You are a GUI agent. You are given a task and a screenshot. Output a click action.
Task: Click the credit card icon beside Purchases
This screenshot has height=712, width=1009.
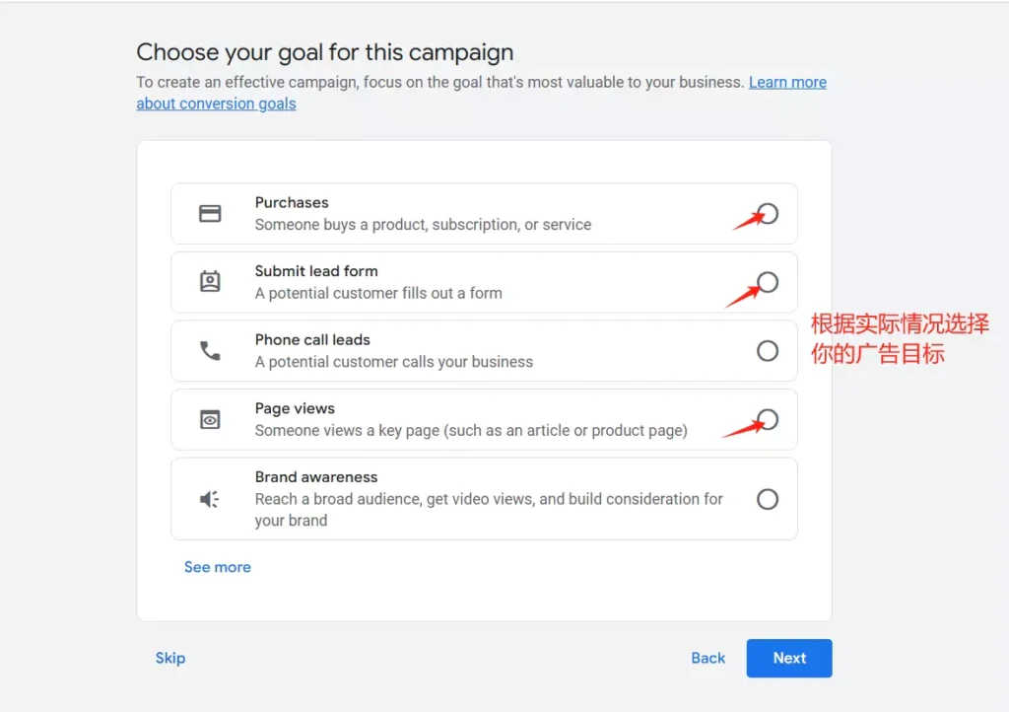point(209,212)
